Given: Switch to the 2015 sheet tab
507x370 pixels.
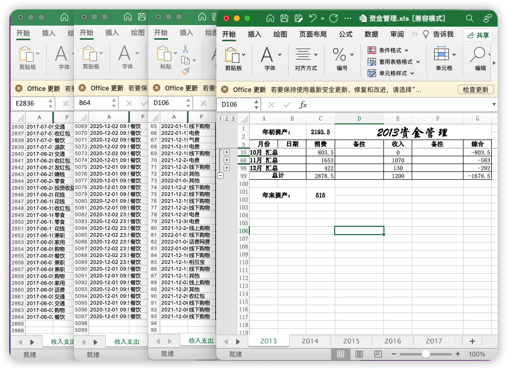Looking at the screenshot, I should point(351,341).
